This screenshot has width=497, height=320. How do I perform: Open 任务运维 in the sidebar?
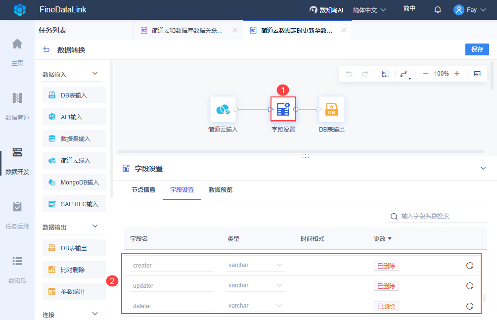[x=17, y=207]
